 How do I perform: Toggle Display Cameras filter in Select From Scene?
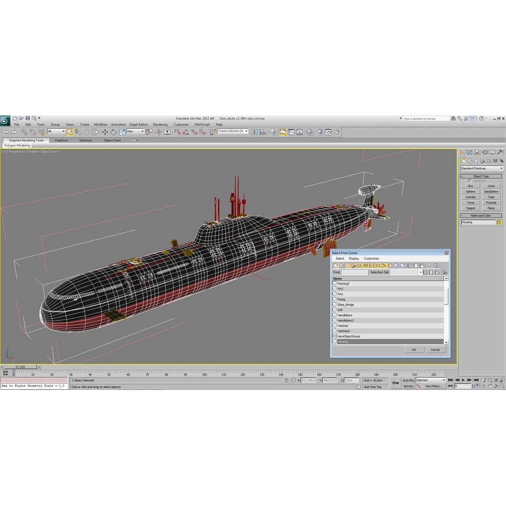[x=354, y=266]
